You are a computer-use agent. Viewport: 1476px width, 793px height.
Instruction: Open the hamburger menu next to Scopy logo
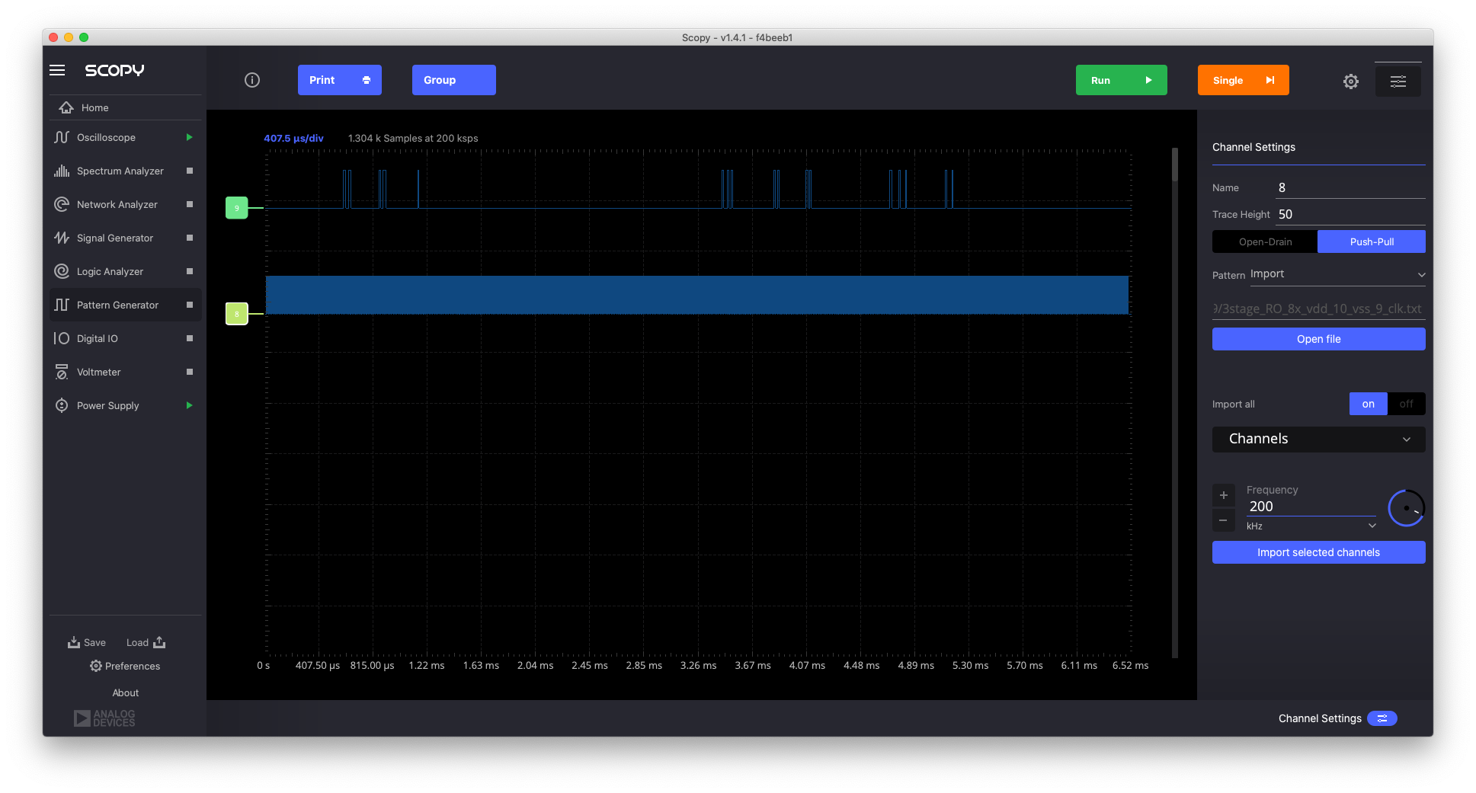click(x=57, y=70)
